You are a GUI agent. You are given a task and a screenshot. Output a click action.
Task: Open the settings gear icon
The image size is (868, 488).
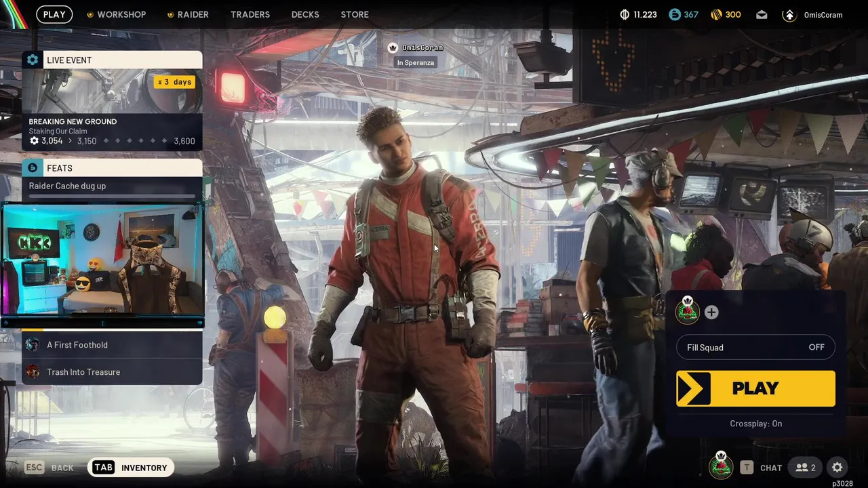[837, 467]
